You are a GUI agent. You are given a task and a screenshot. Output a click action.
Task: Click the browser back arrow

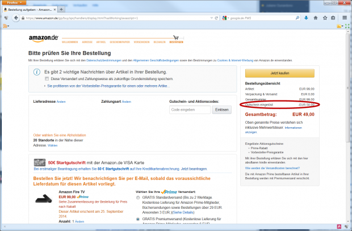pos(16,18)
